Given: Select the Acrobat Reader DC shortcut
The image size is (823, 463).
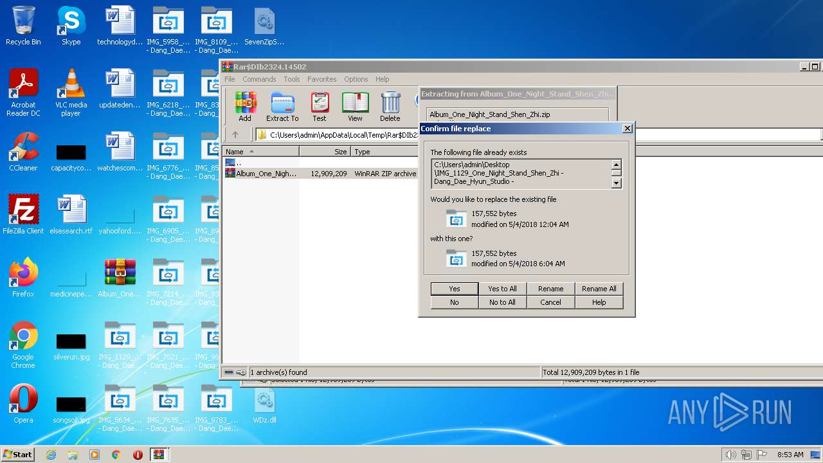Looking at the screenshot, I should (x=23, y=93).
